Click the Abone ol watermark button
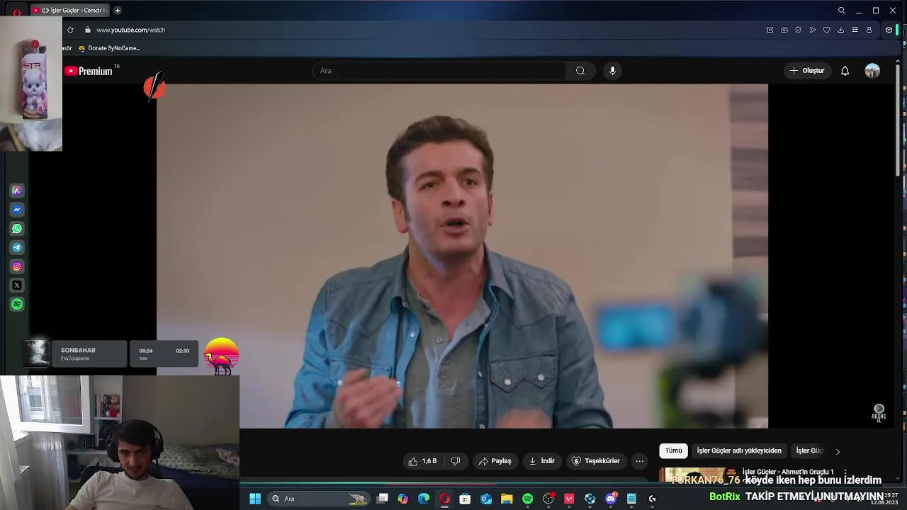Viewport: 907px width, 510px height. (x=879, y=413)
